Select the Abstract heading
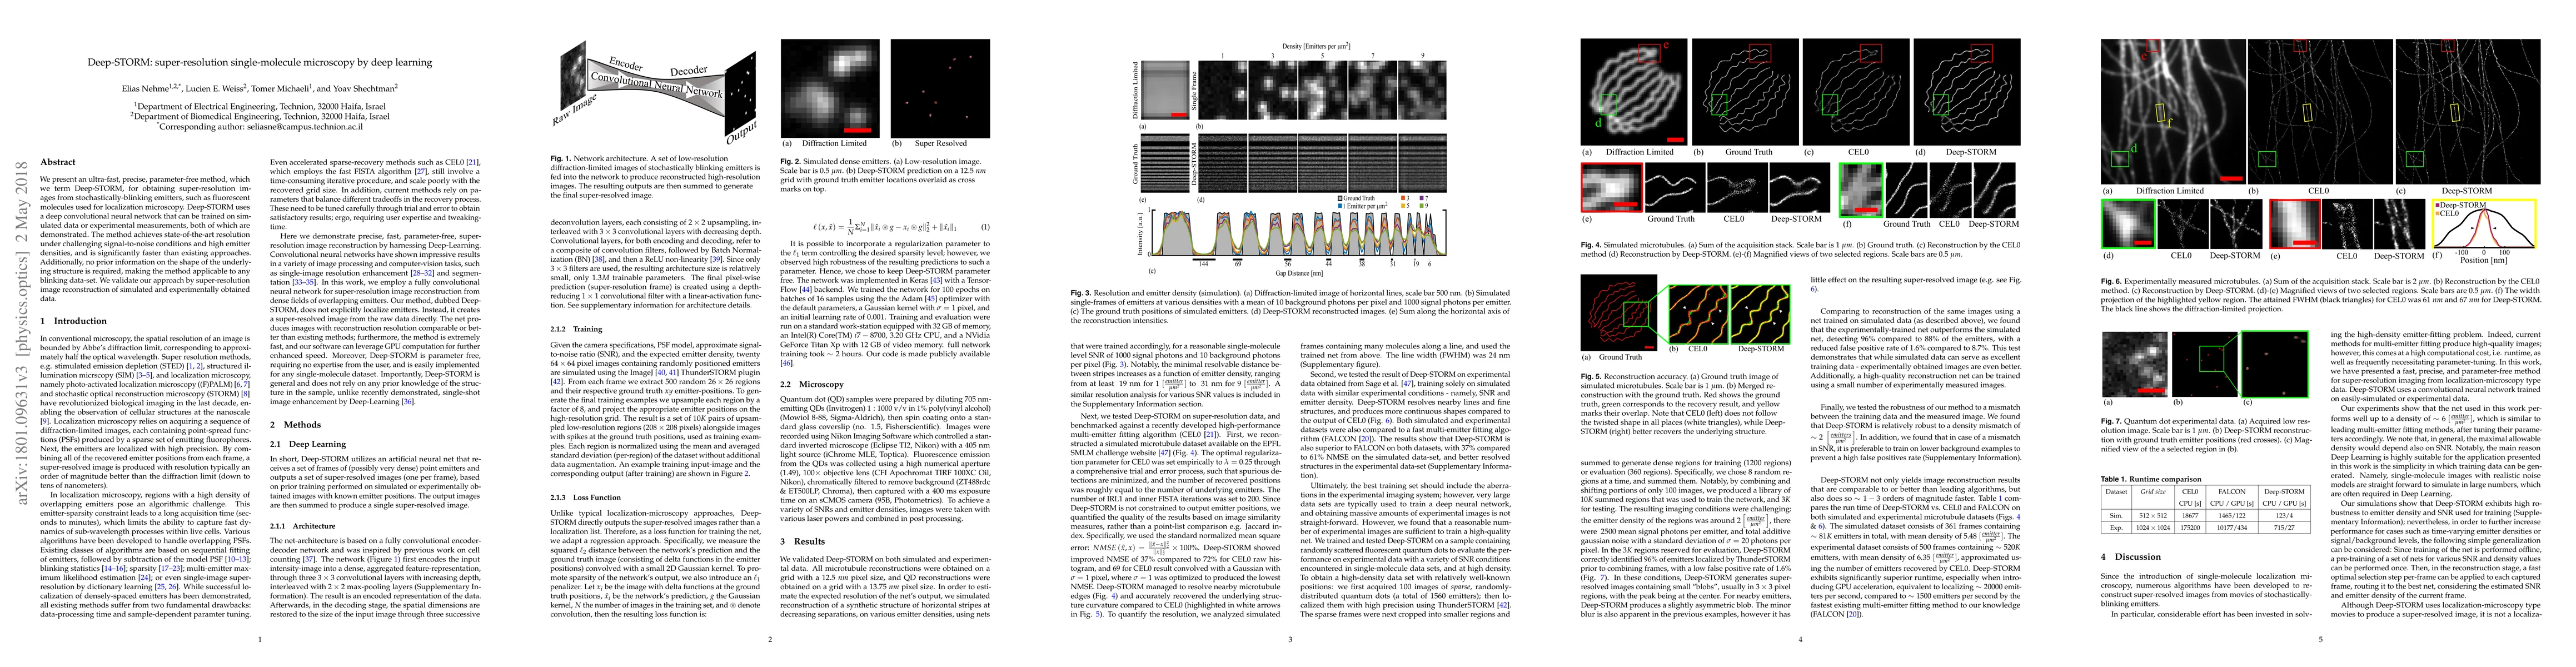Viewport: 2576px width, 667px height. click(58, 162)
